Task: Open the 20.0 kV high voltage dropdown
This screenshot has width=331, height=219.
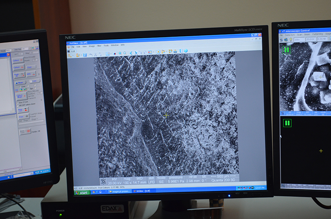Action: click(311, 39)
